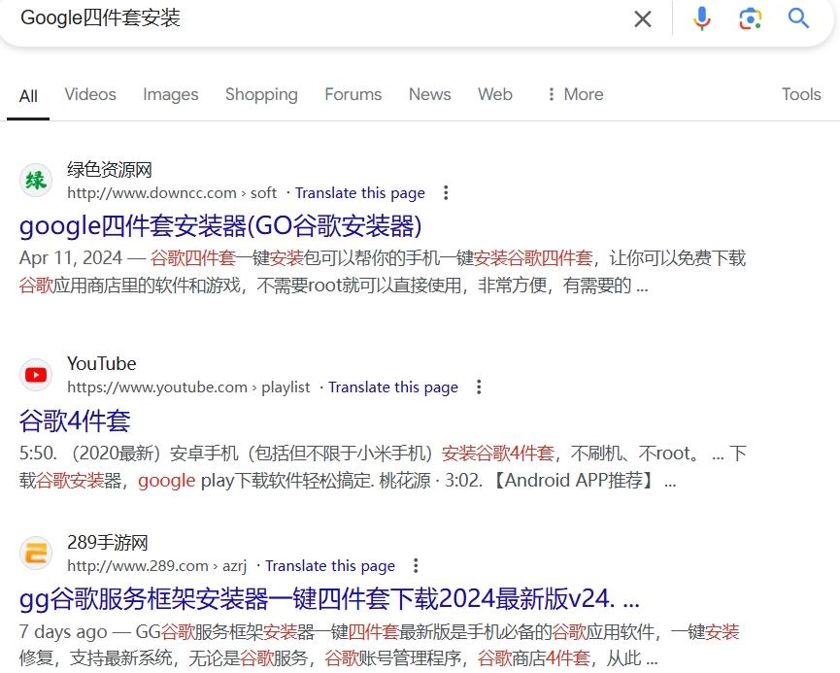Click the 289手游网 site name
The height and width of the screenshot is (673, 840).
coord(107,543)
